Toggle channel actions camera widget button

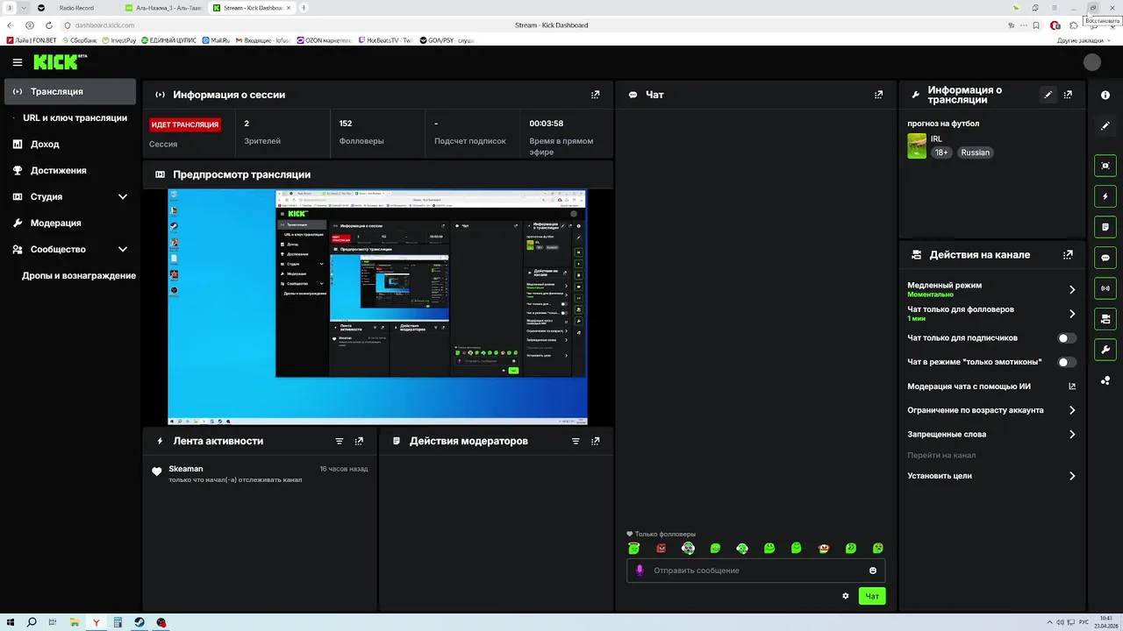[1105, 319]
